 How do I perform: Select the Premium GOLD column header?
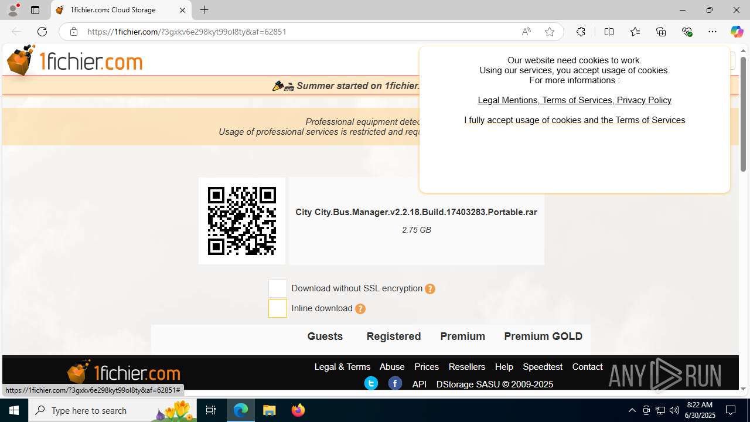[x=543, y=336]
